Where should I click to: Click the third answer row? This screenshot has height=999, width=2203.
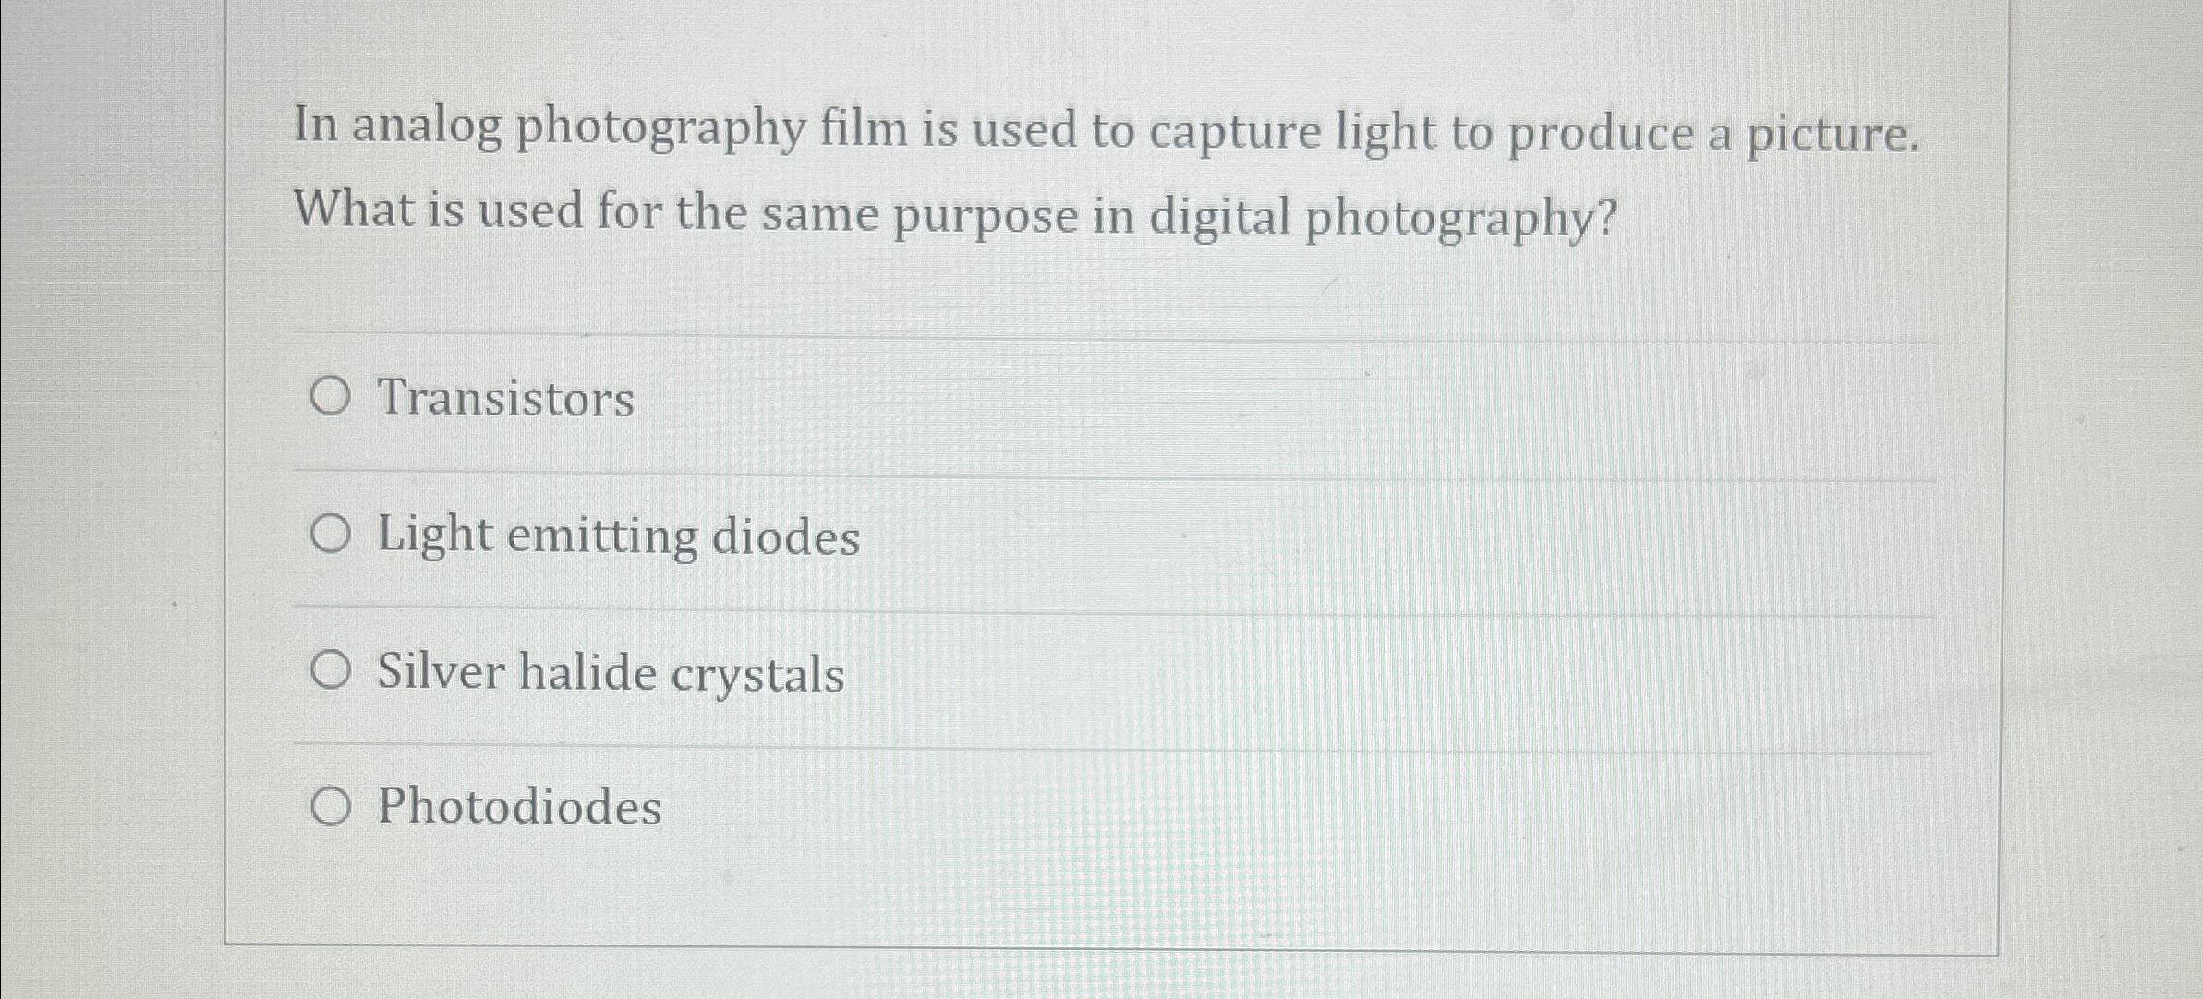coord(831,670)
